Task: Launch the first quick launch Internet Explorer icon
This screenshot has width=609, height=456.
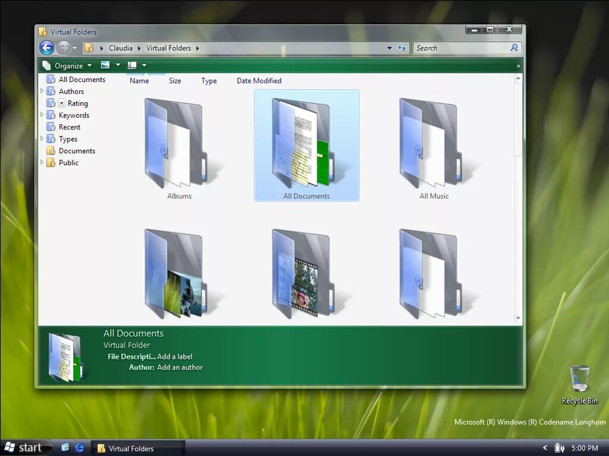Action: coord(65,448)
